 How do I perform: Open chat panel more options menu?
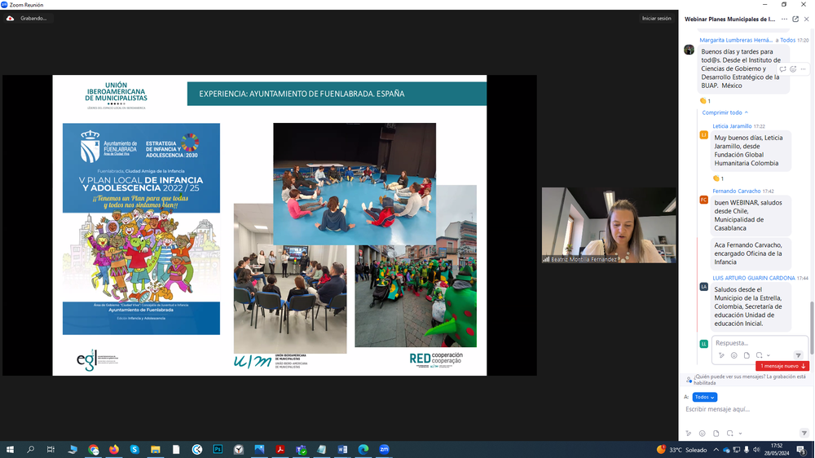(784, 19)
